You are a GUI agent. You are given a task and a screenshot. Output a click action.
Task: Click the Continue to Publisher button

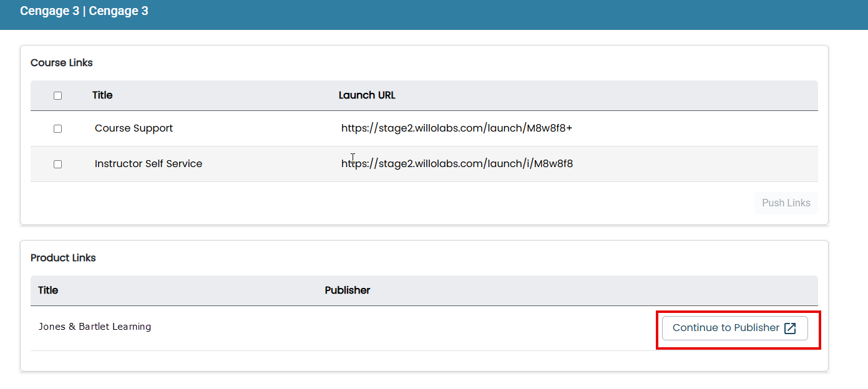tap(735, 328)
